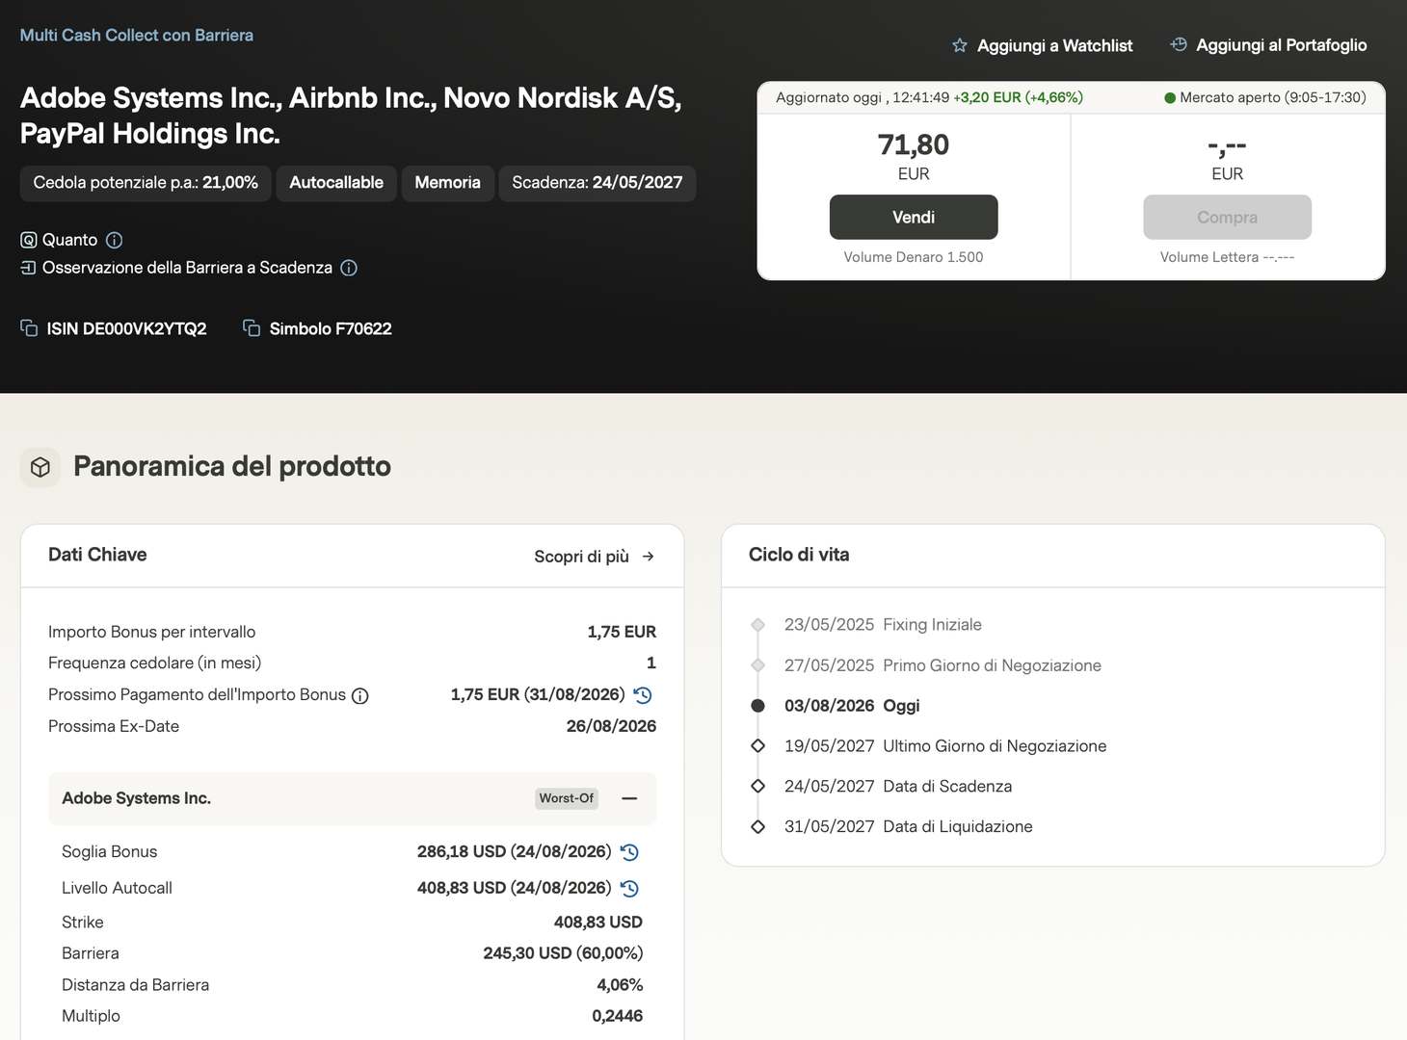
Task: Click the Dati Chiave heading
Action: (97, 555)
